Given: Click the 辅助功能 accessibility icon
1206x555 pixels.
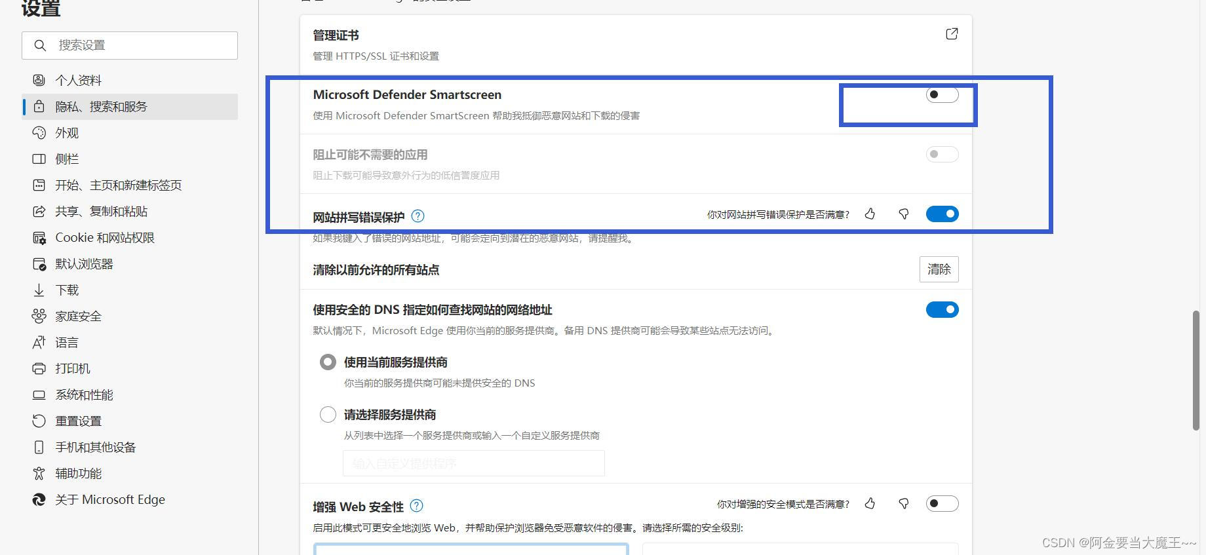Looking at the screenshot, I should pyautogui.click(x=39, y=473).
